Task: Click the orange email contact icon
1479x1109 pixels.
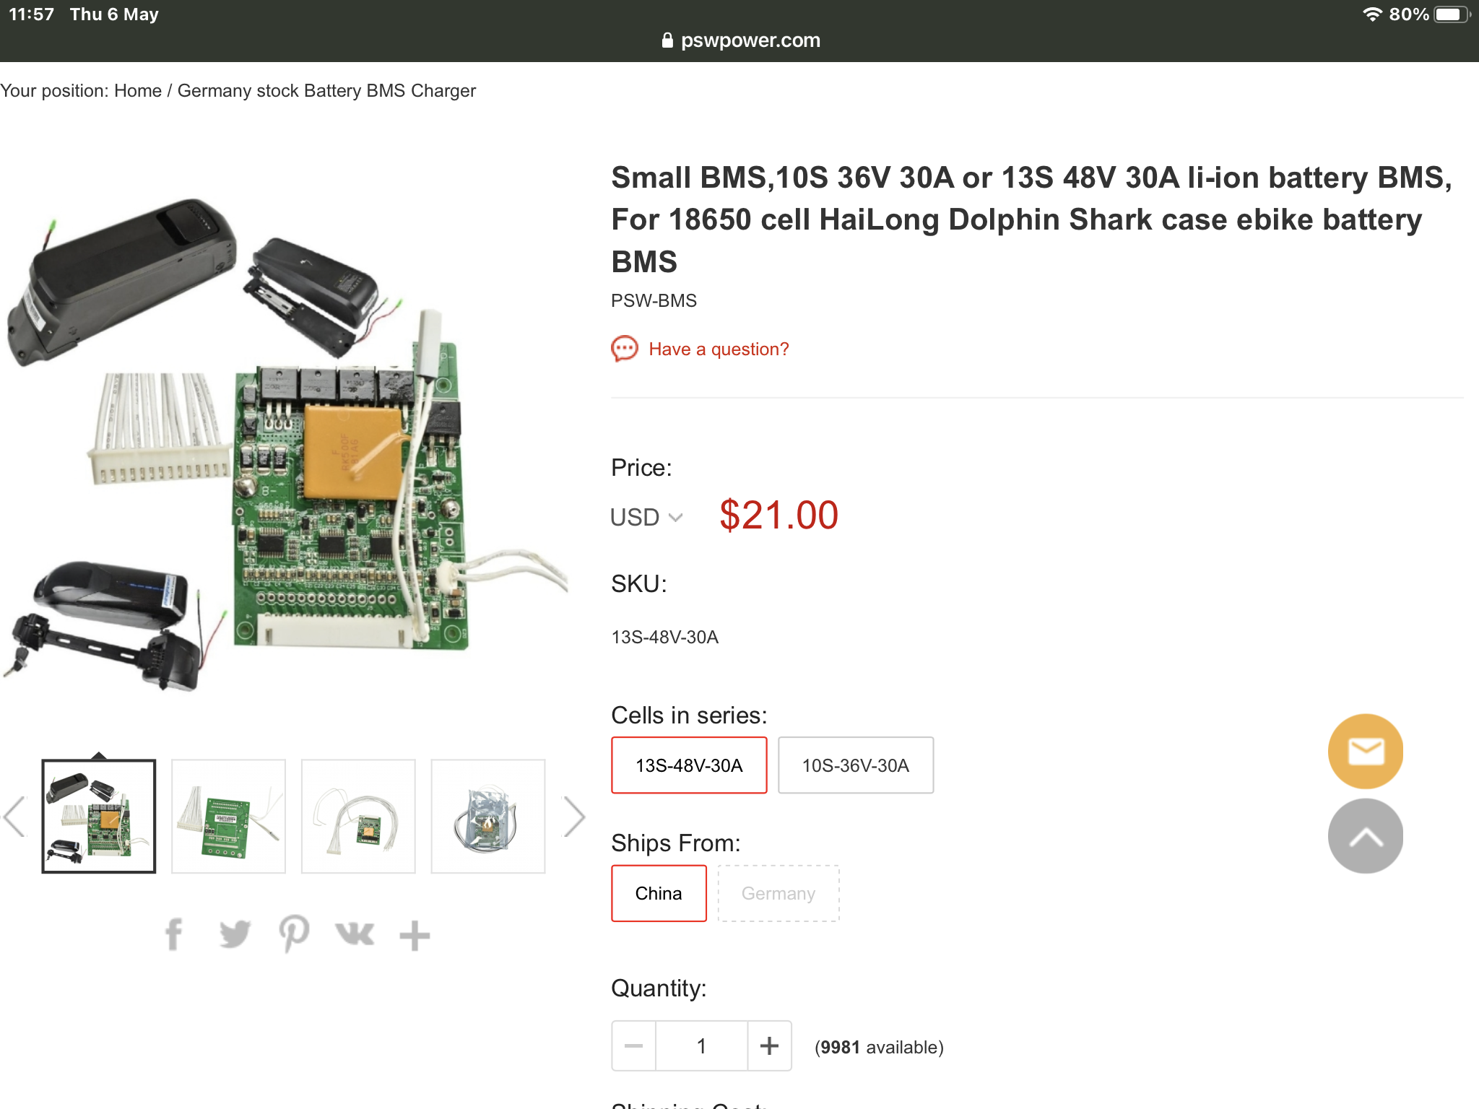Action: coord(1365,752)
